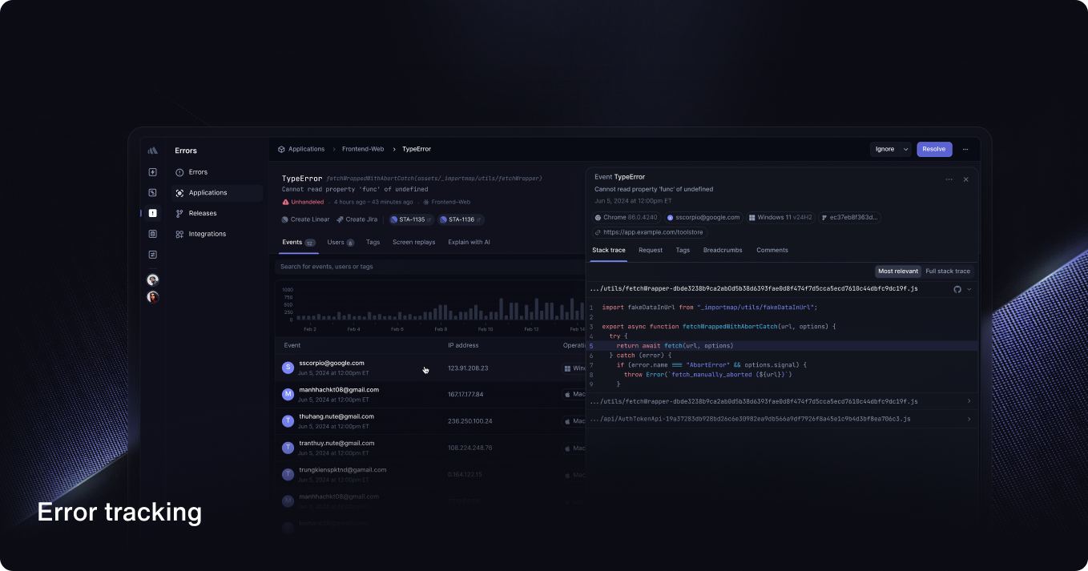Click the Create Linear icon

coord(285,219)
